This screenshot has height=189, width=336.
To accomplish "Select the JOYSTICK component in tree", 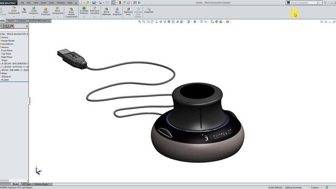I will pyautogui.click(x=15, y=67).
